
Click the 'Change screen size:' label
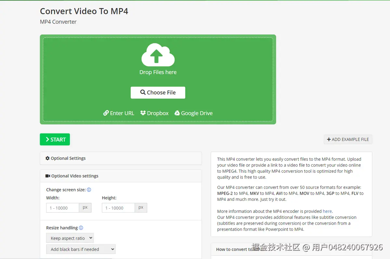[x=66, y=190]
